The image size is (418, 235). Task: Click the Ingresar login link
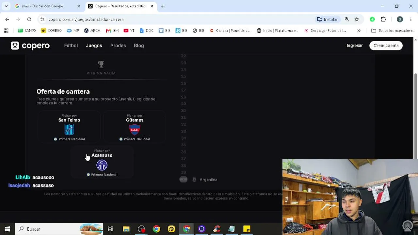(x=355, y=46)
